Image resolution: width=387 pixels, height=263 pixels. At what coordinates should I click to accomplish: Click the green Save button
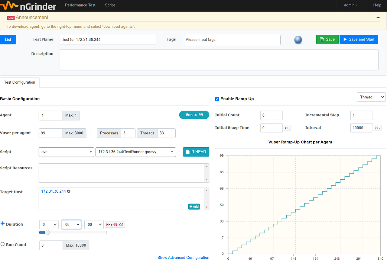(x=327, y=39)
